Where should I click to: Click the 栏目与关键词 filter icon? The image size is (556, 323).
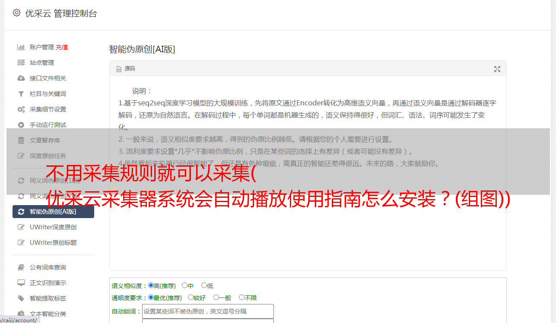pos(21,94)
